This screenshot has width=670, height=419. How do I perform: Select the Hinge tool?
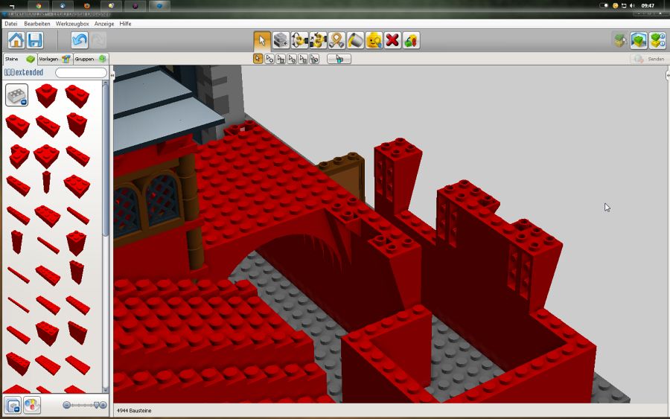(x=299, y=40)
